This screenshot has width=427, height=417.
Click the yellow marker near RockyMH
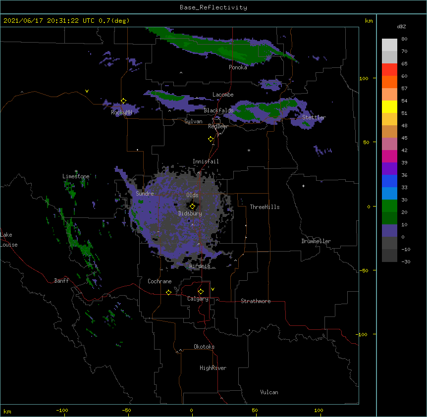pyautogui.click(x=124, y=101)
